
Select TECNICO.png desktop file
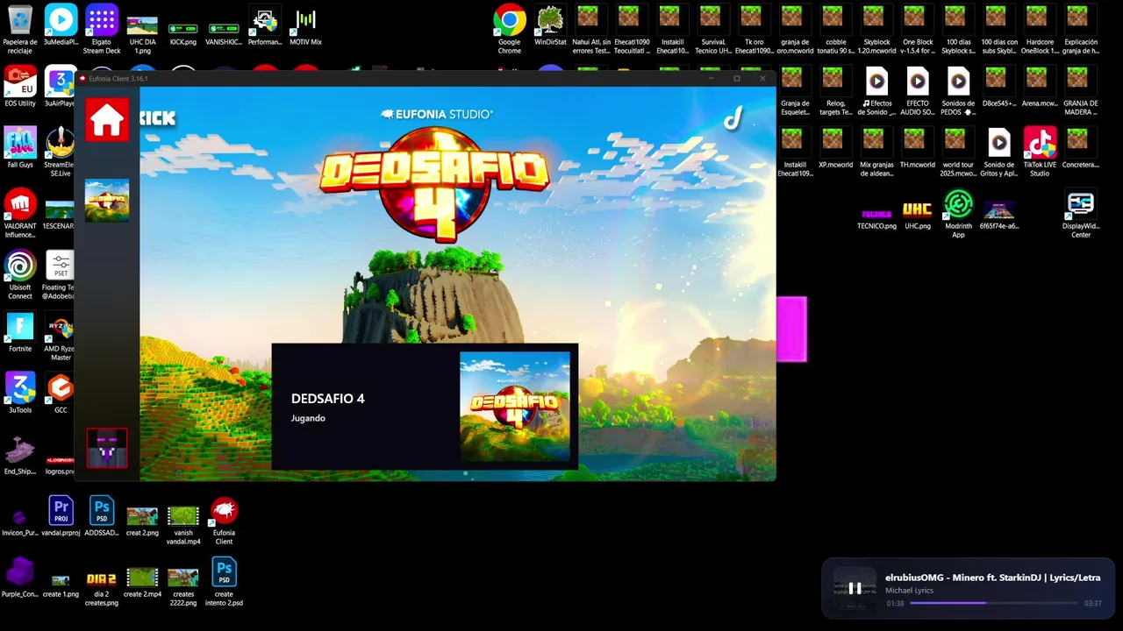pyautogui.click(x=876, y=216)
